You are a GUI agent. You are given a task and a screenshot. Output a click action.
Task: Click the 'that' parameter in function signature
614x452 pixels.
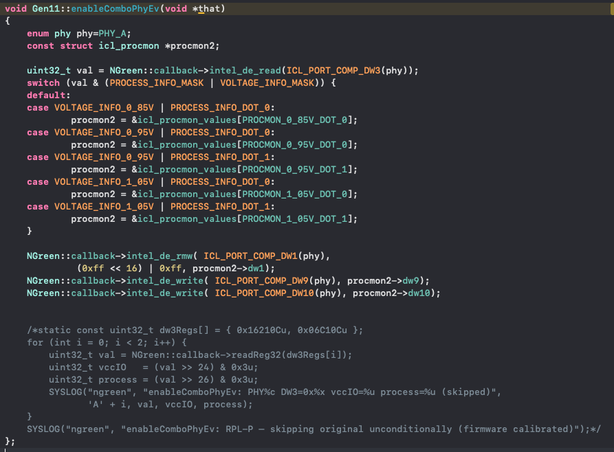[x=209, y=9]
